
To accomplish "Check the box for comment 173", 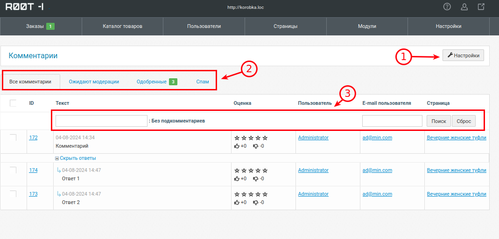I will 13,194.
